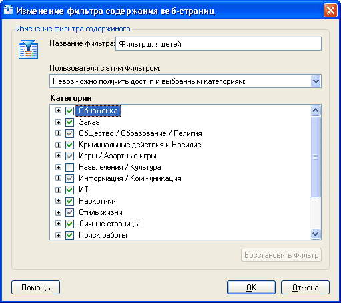Select Общество / Образование / Религия label

(140, 133)
